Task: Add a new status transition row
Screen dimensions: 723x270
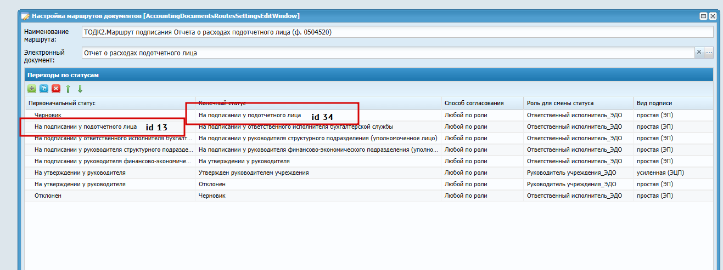Action: [x=32, y=88]
